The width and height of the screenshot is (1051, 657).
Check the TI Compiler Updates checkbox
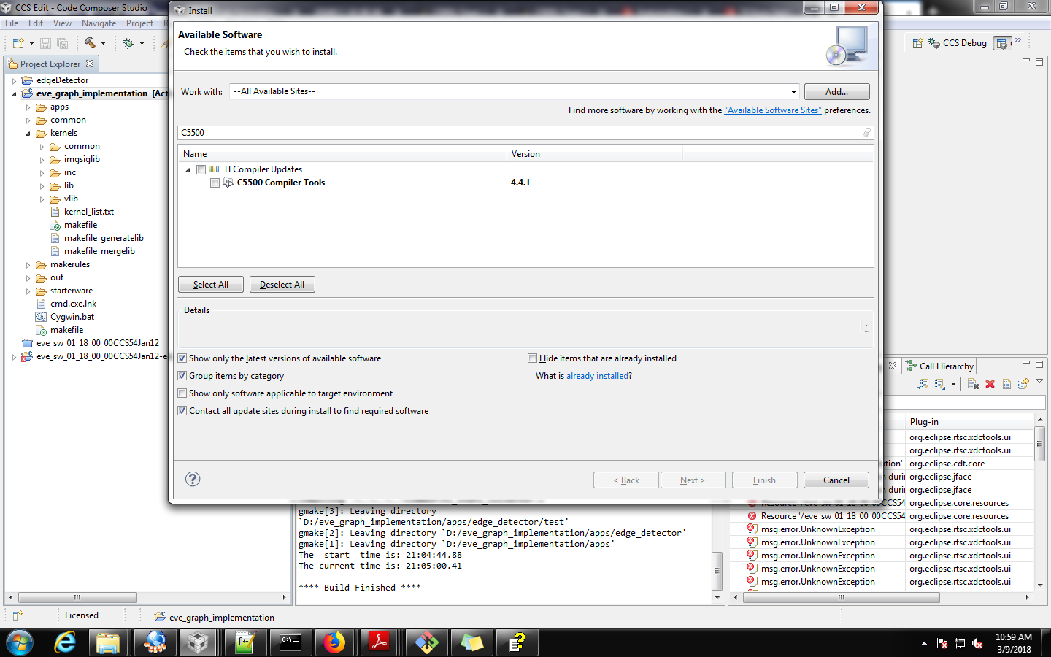(201, 169)
